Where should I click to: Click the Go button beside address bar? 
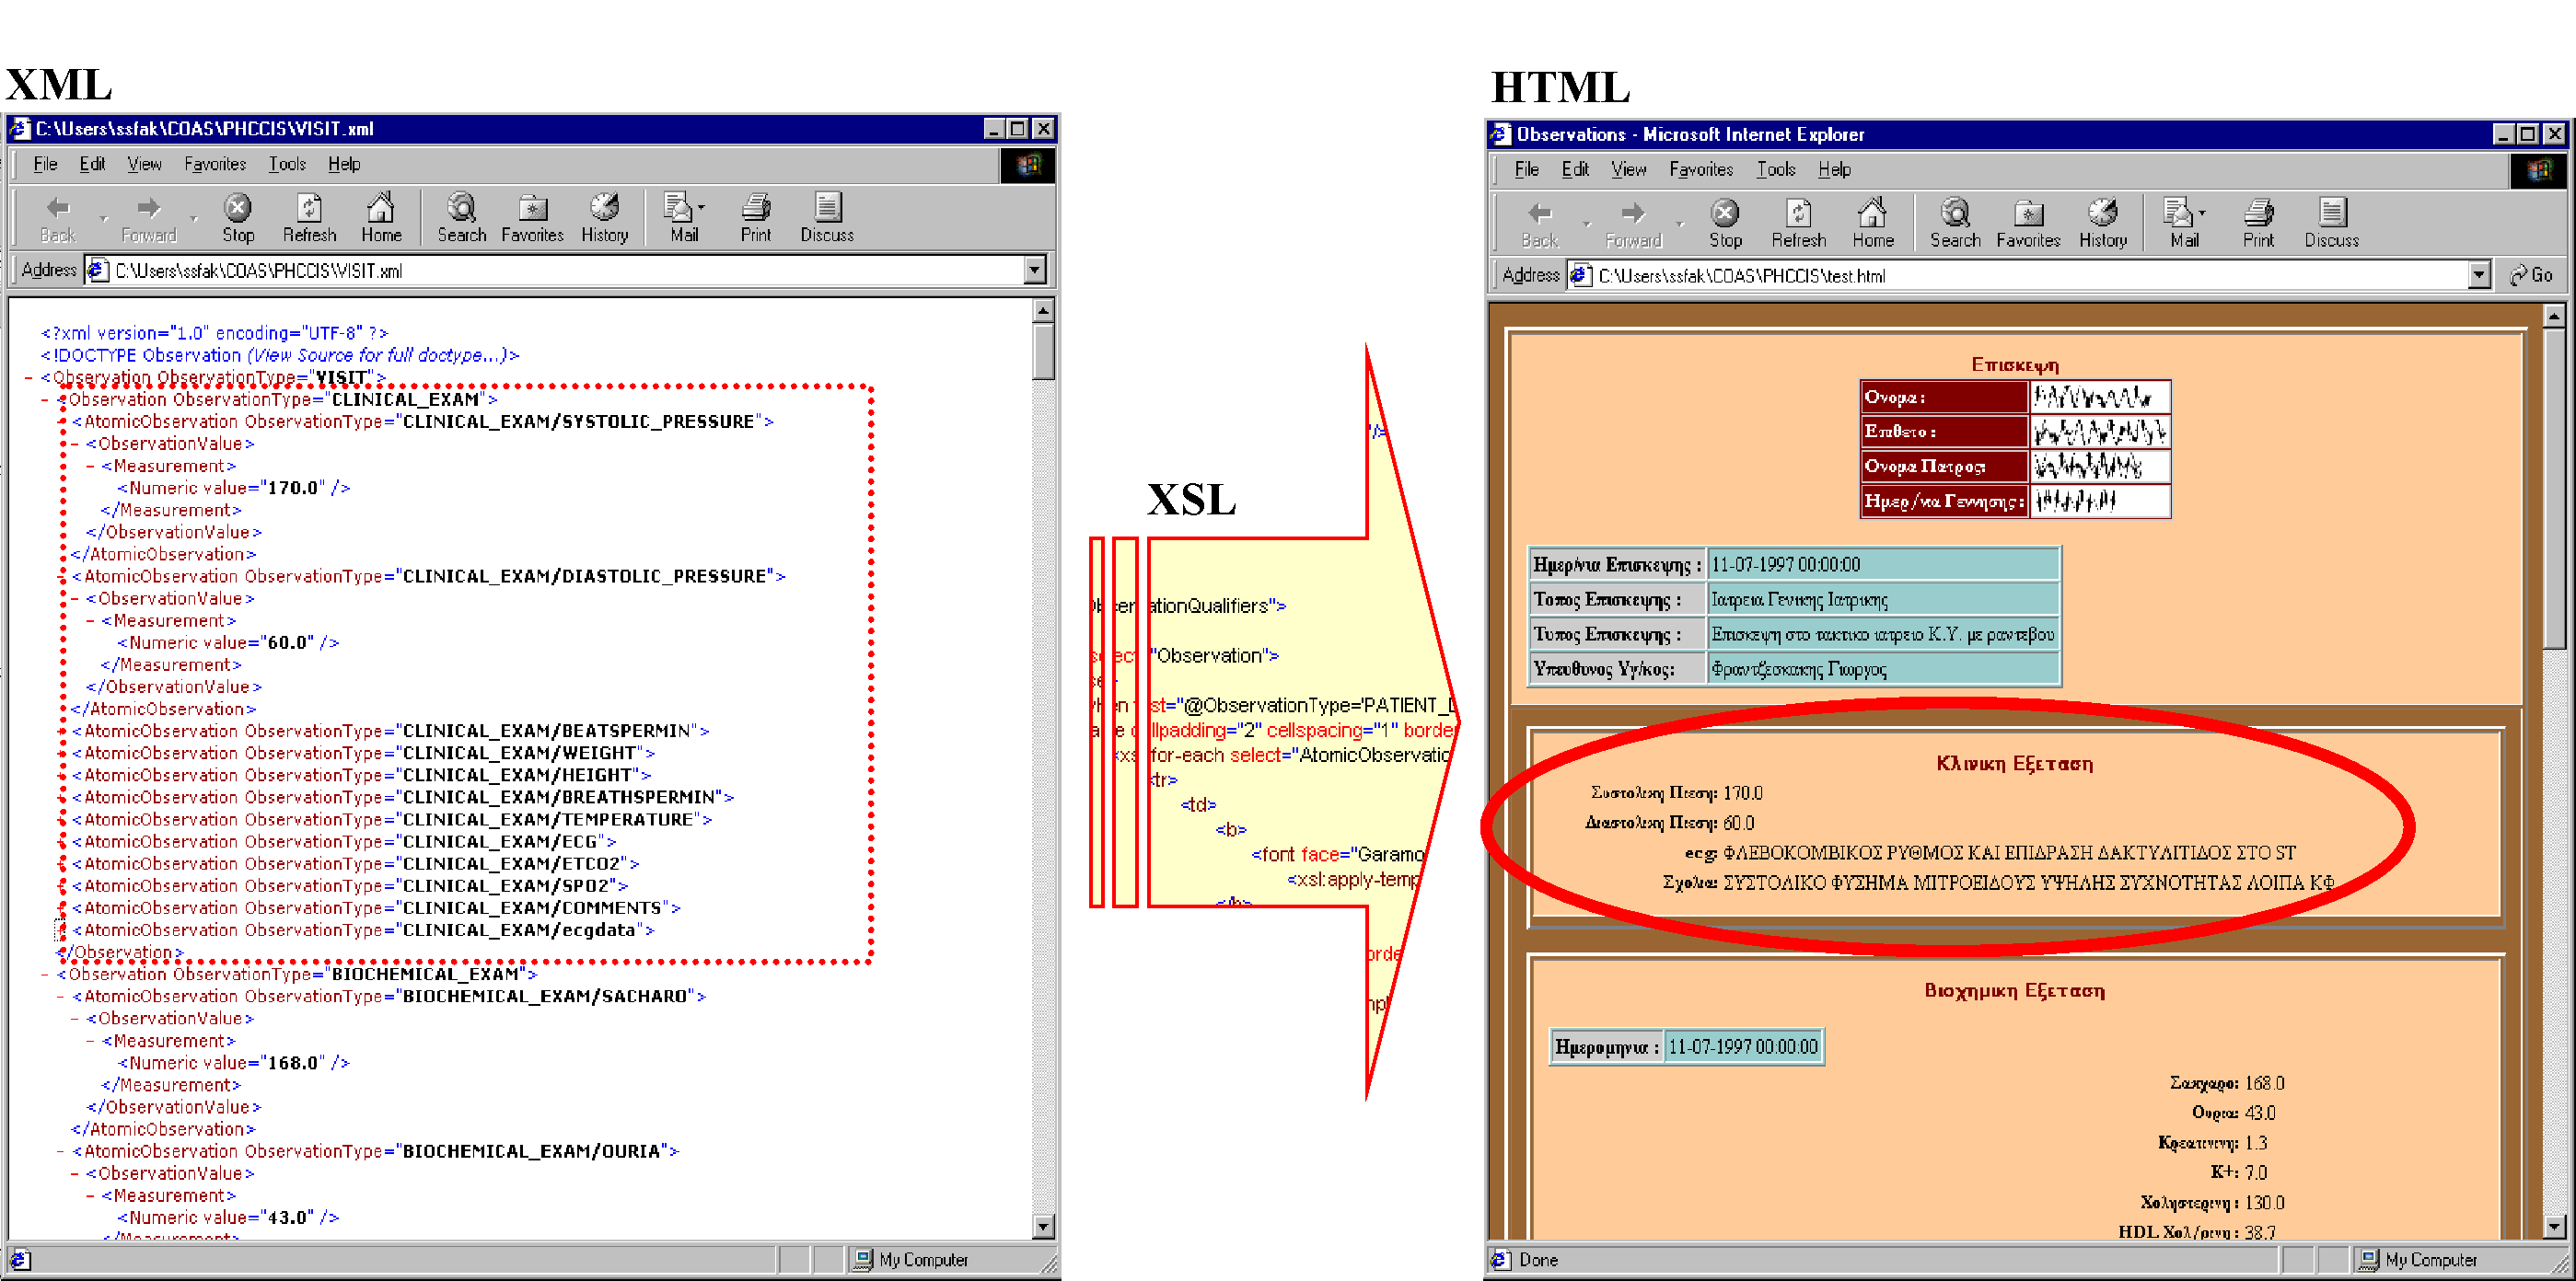(2531, 275)
